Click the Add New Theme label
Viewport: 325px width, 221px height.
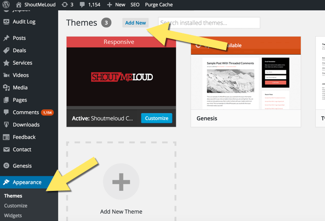[x=121, y=211]
